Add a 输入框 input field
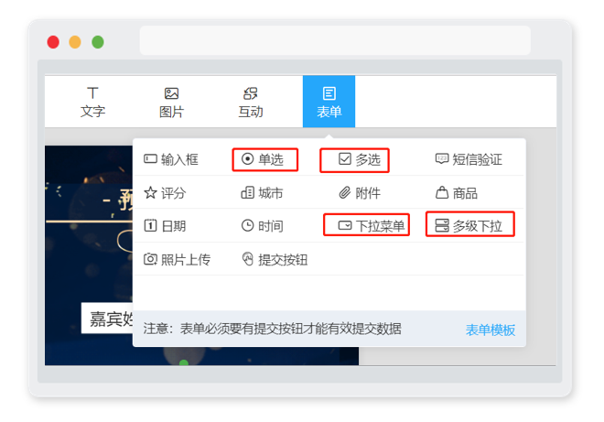The height and width of the screenshot is (422, 604). click(171, 159)
